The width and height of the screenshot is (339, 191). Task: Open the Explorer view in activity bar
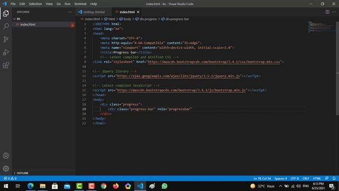(6, 13)
